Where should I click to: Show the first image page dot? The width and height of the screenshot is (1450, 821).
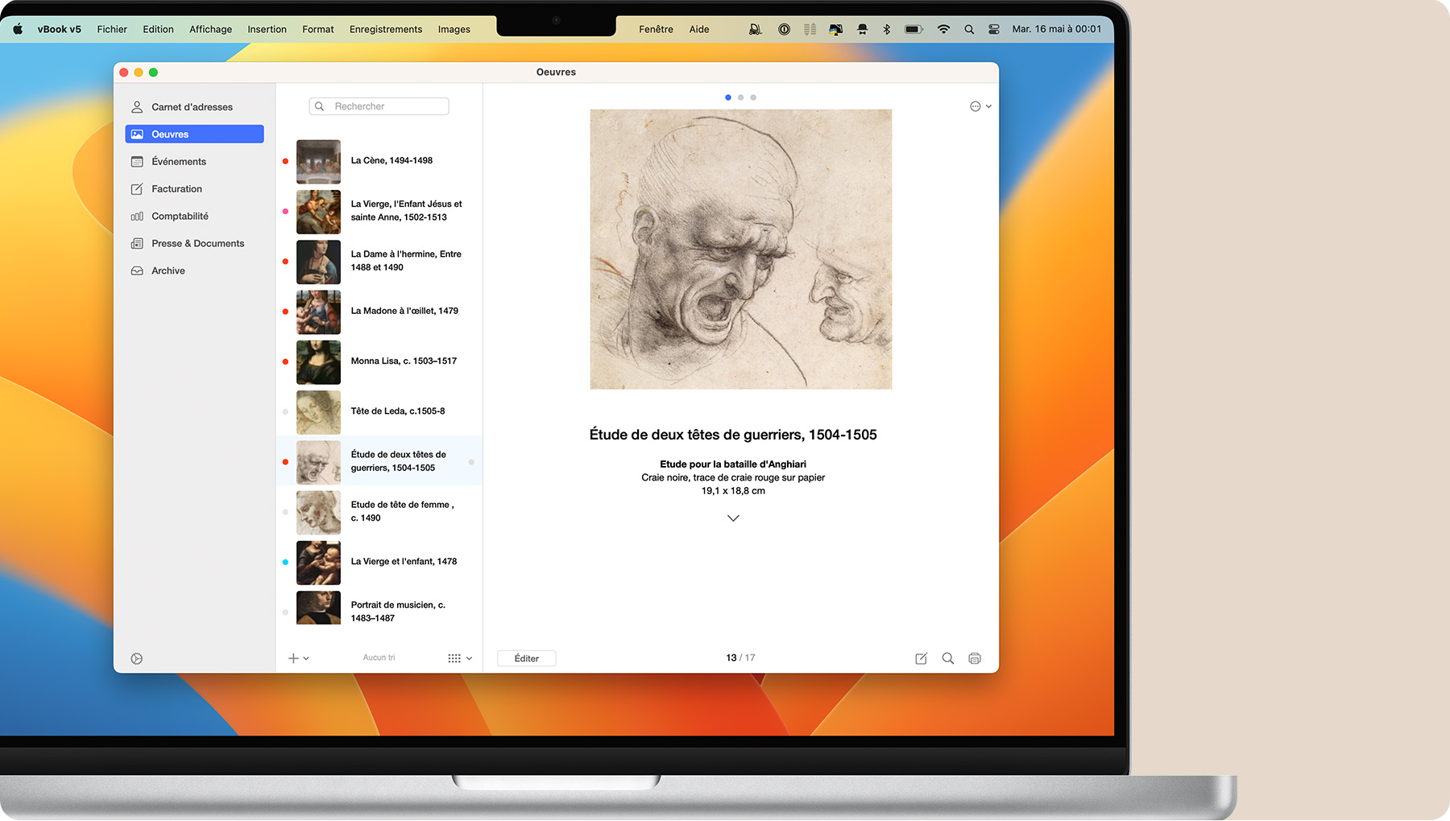728,97
